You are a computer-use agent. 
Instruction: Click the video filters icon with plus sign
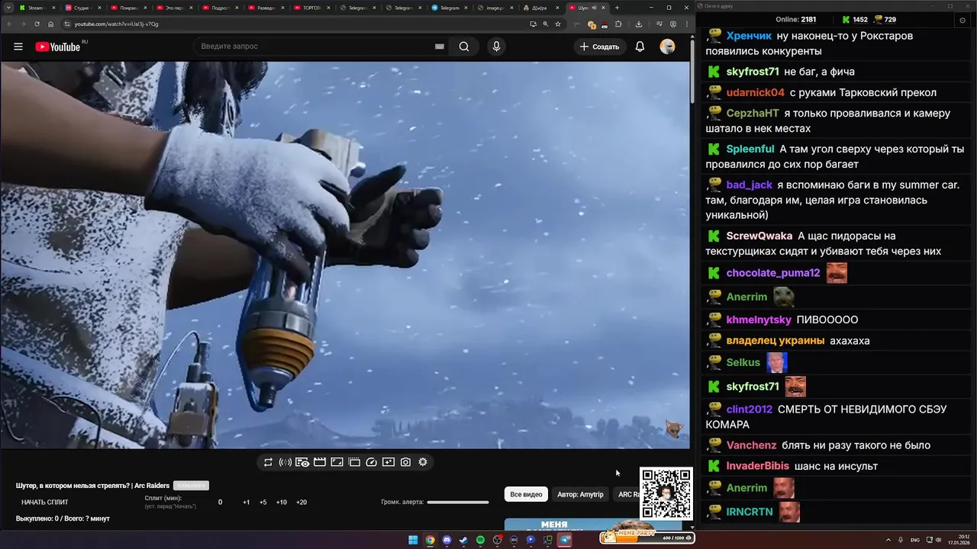(389, 462)
